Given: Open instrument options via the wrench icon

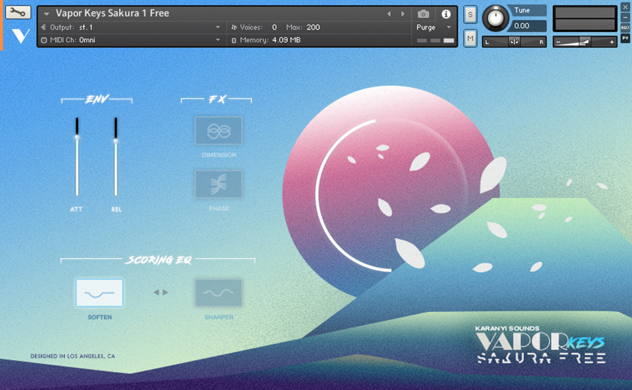Looking at the screenshot, I should tap(18, 13).
